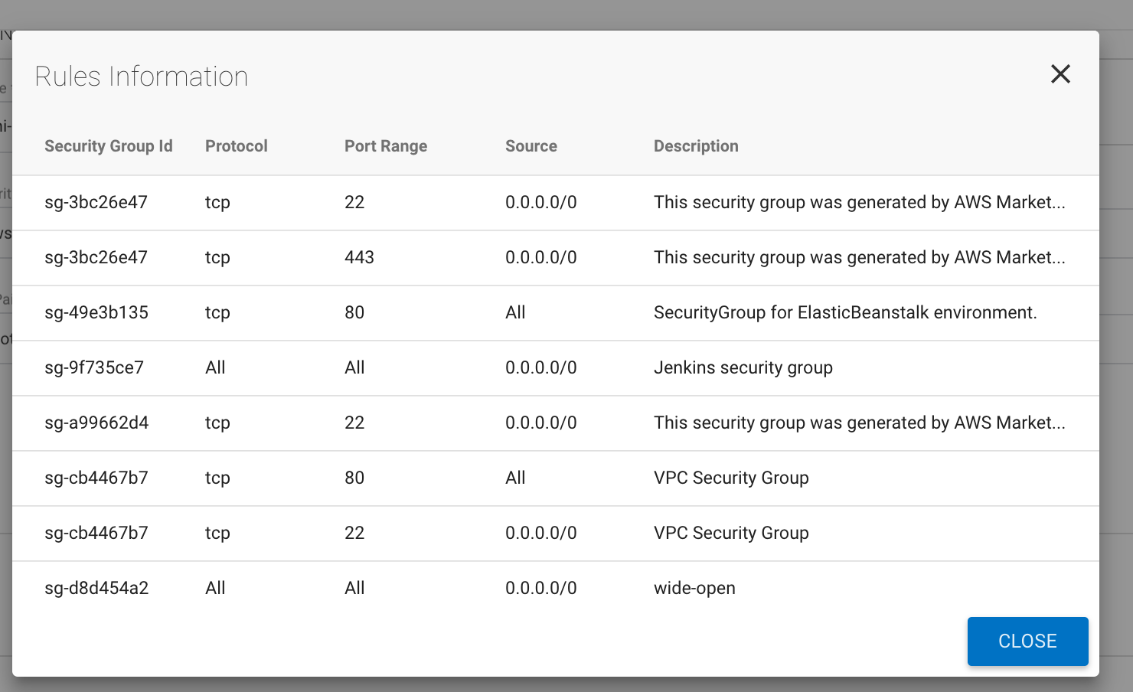Click the Security Group Id column header

pyautogui.click(x=109, y=146)
